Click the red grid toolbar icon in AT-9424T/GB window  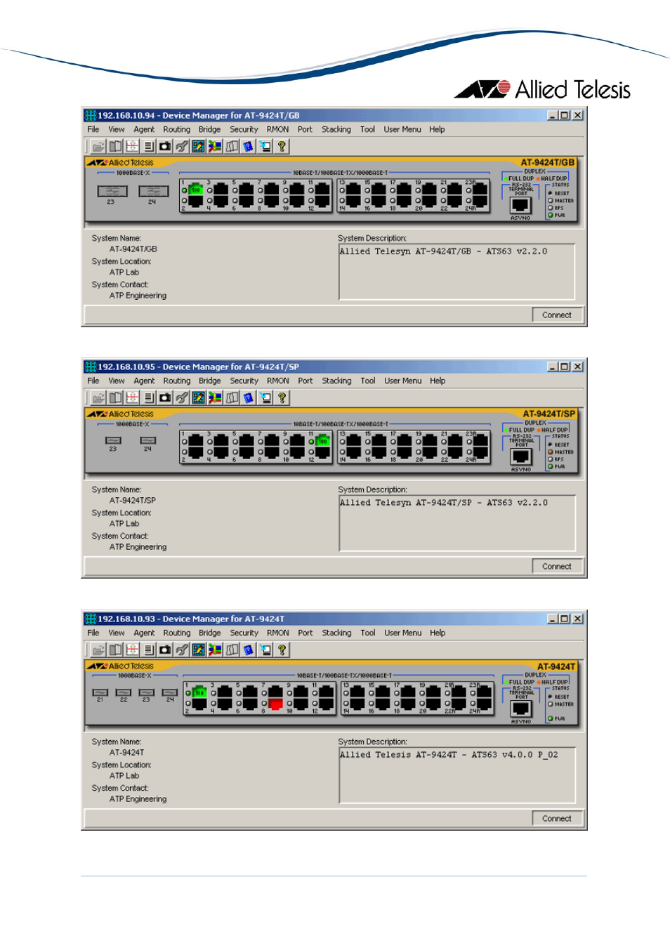tap(132, 147)
